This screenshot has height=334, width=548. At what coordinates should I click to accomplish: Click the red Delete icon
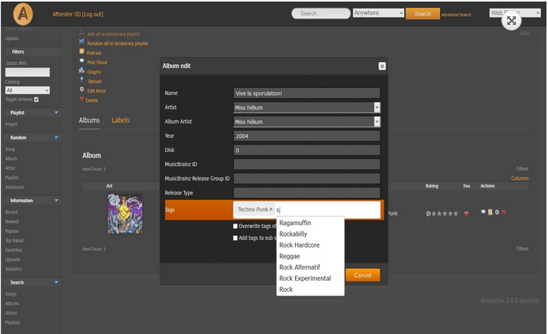(x=82, y=100)
